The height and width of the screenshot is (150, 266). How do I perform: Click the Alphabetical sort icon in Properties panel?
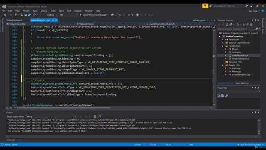point(222,96)
